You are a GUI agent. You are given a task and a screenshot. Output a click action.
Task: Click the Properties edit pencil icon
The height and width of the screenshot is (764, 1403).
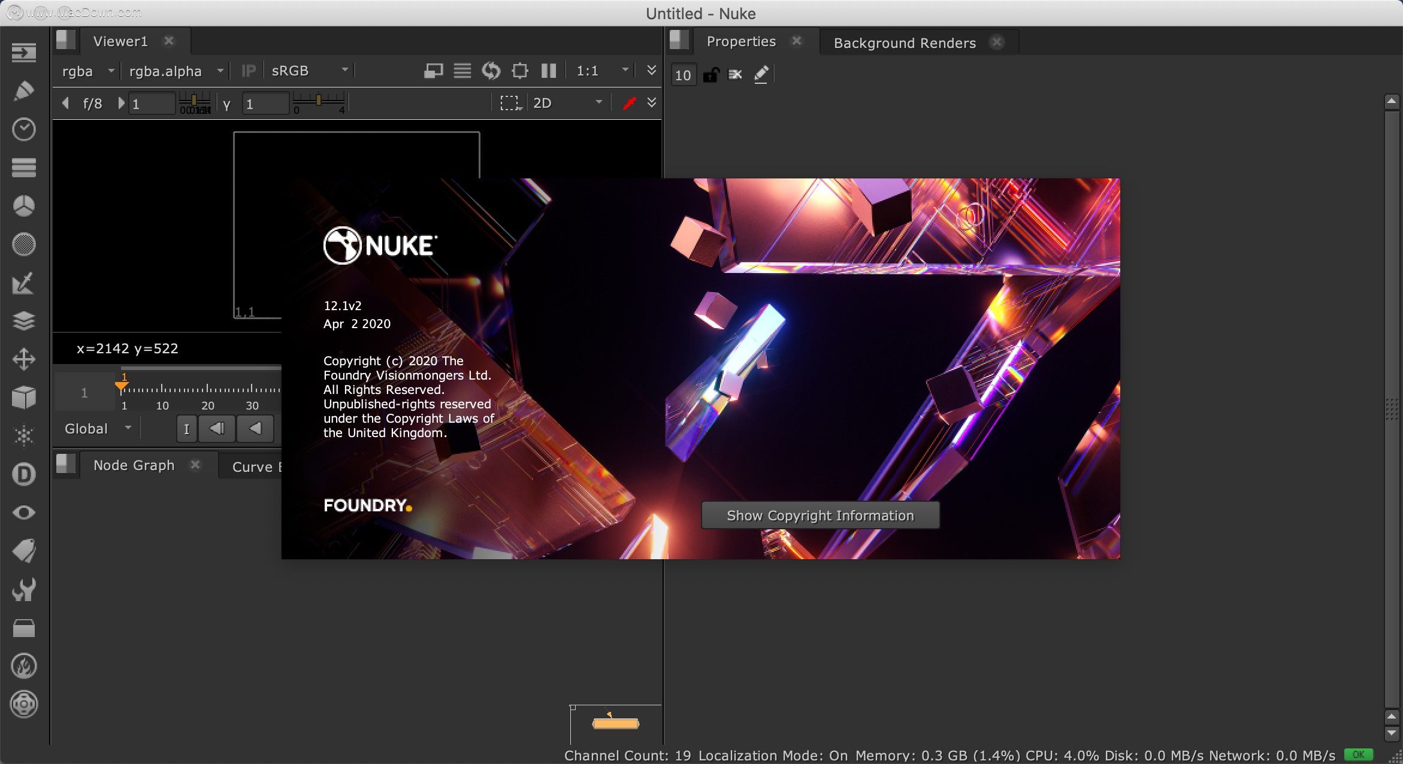761,75
